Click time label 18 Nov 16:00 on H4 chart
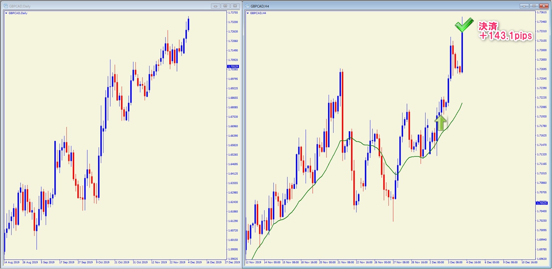Screen dimensions: 552x269 [309, 262]
